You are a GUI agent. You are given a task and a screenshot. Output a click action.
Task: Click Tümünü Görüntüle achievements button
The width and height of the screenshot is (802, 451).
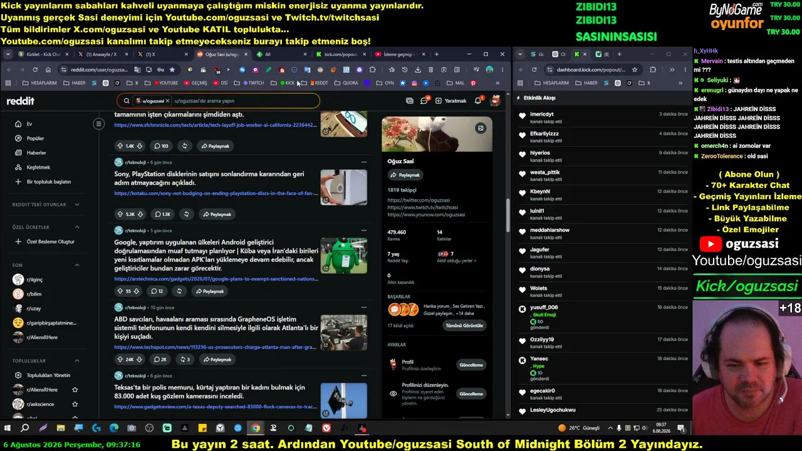[464, 326]
